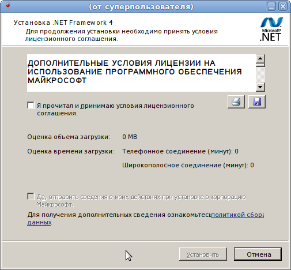
Task: Click the Wine glass icon in title bar
Action: click(8, 6)
